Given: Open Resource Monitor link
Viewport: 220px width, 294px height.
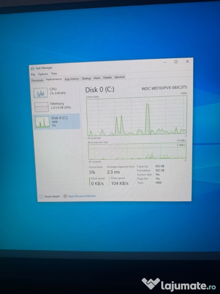Looking at the screenshot, I should click(82, 196).
